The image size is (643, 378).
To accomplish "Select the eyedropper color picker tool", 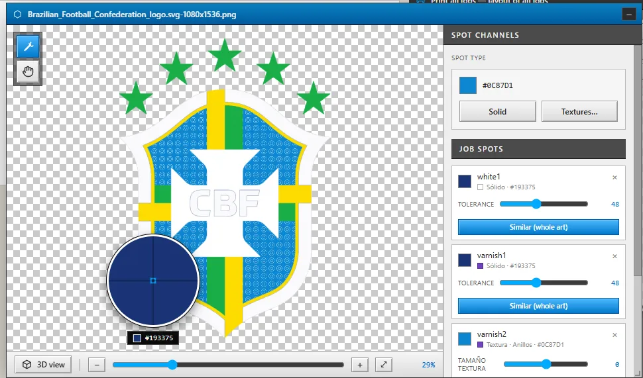I will pos(28,46).
